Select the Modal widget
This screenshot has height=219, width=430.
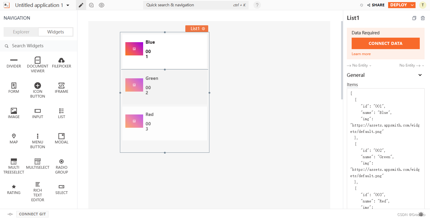click(x=61, y=139)
